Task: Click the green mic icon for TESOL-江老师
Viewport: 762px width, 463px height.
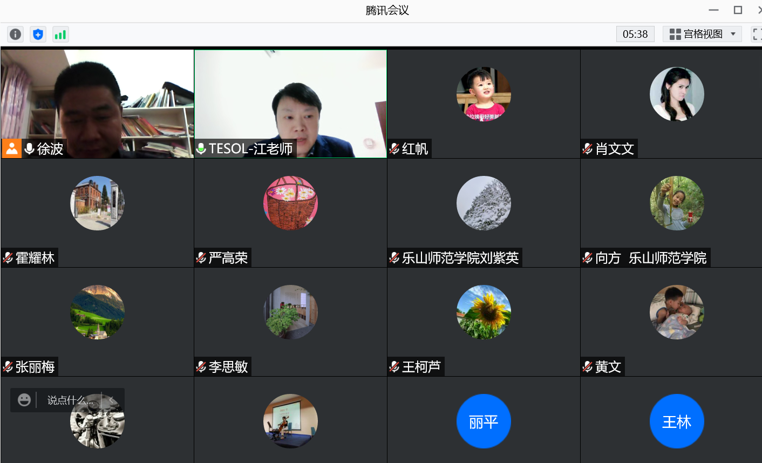Action: click(x=201, y=148)
